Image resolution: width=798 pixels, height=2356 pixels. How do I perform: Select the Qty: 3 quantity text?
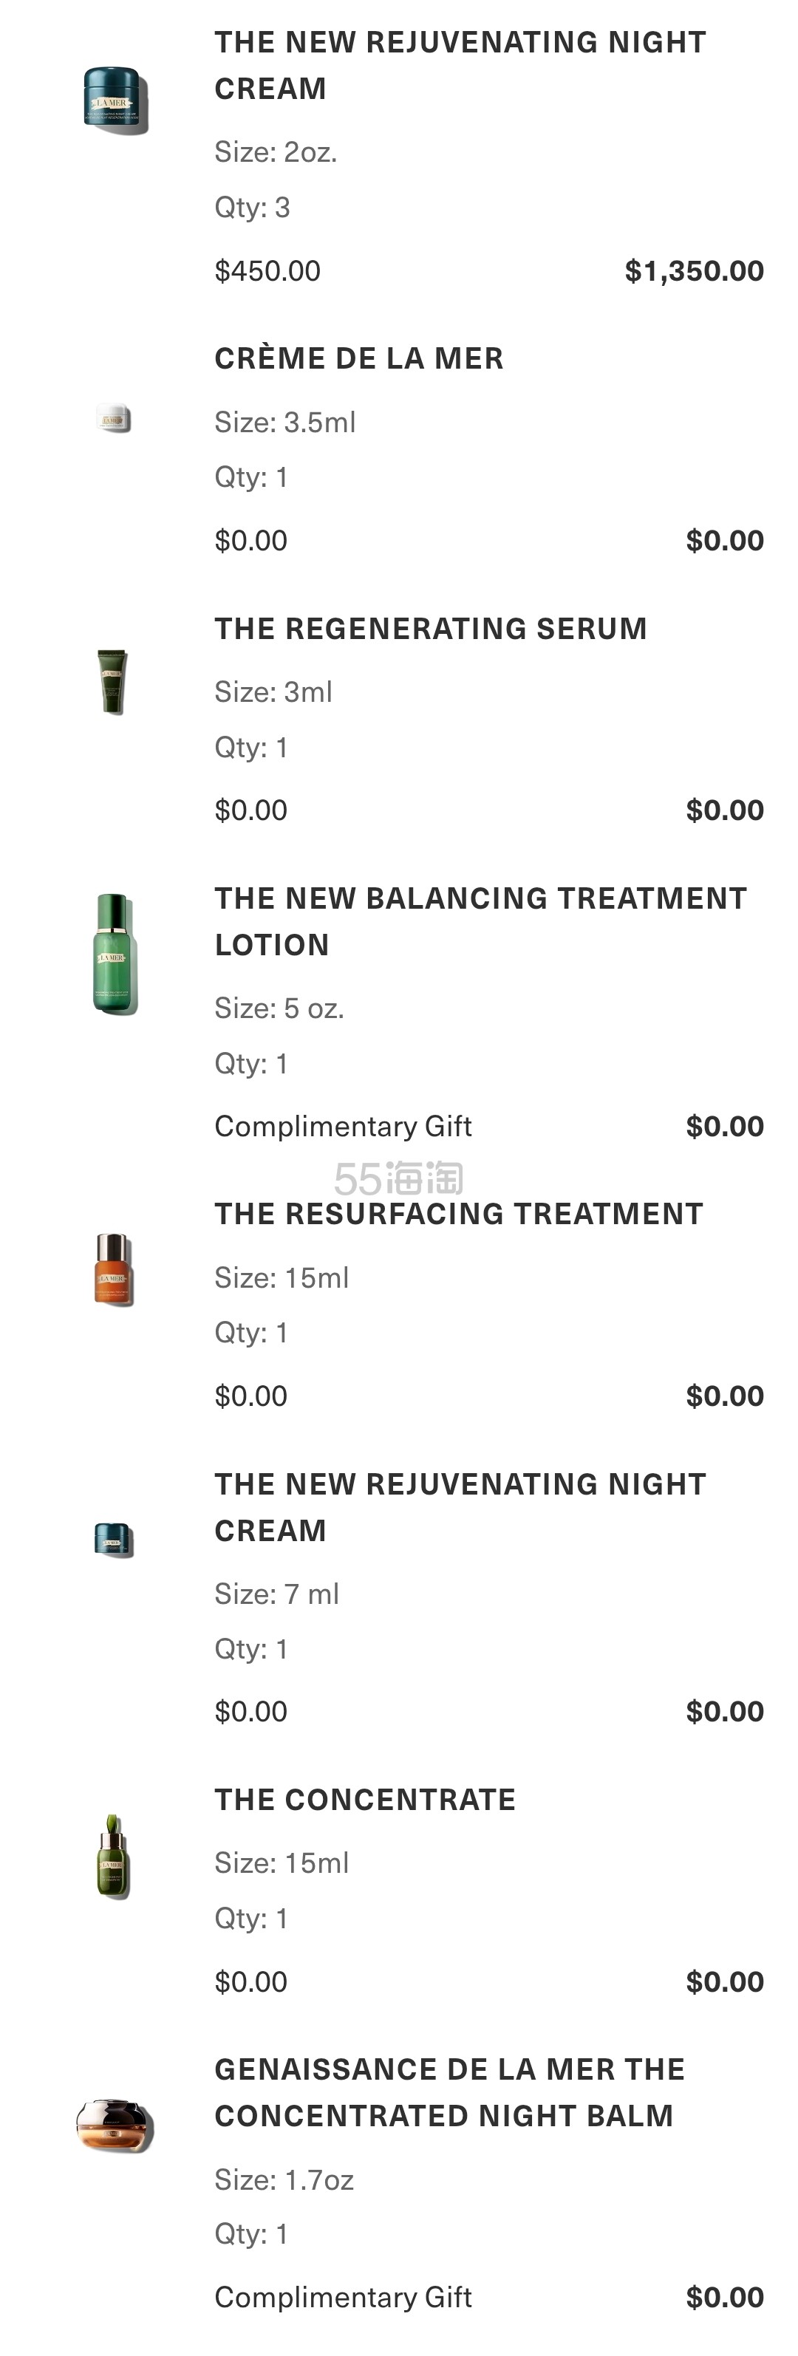click(252, 208)
